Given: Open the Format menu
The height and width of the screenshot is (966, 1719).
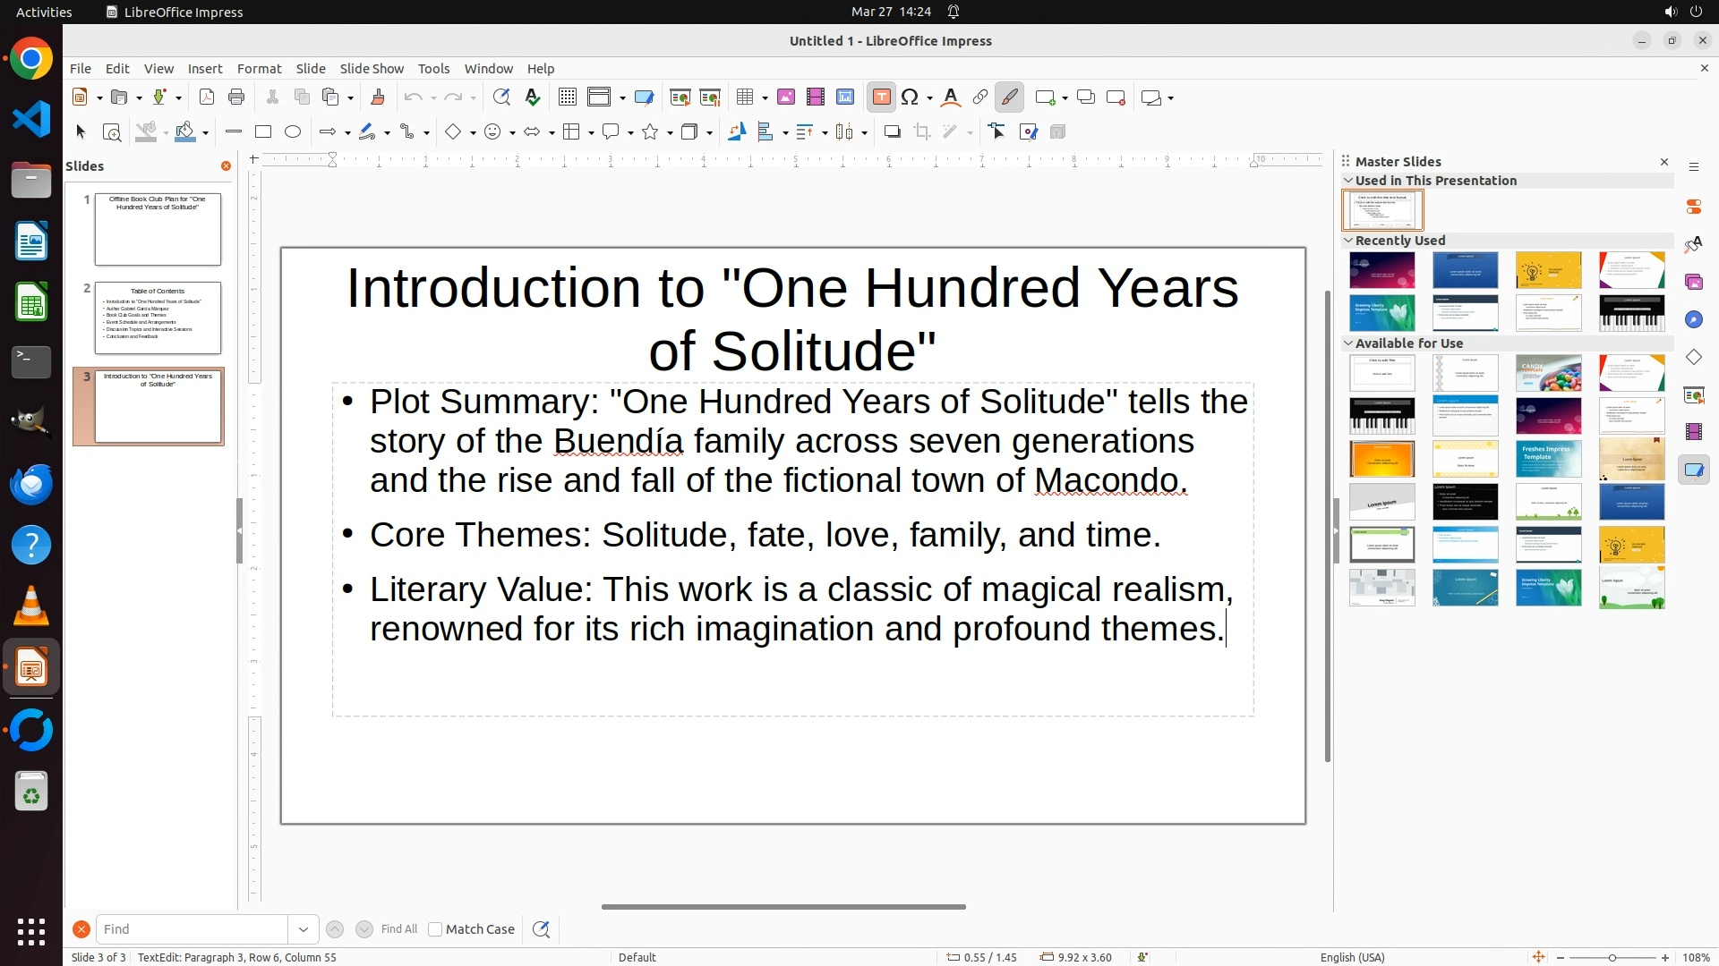Looking at the screenshot, I should [259, 69].
